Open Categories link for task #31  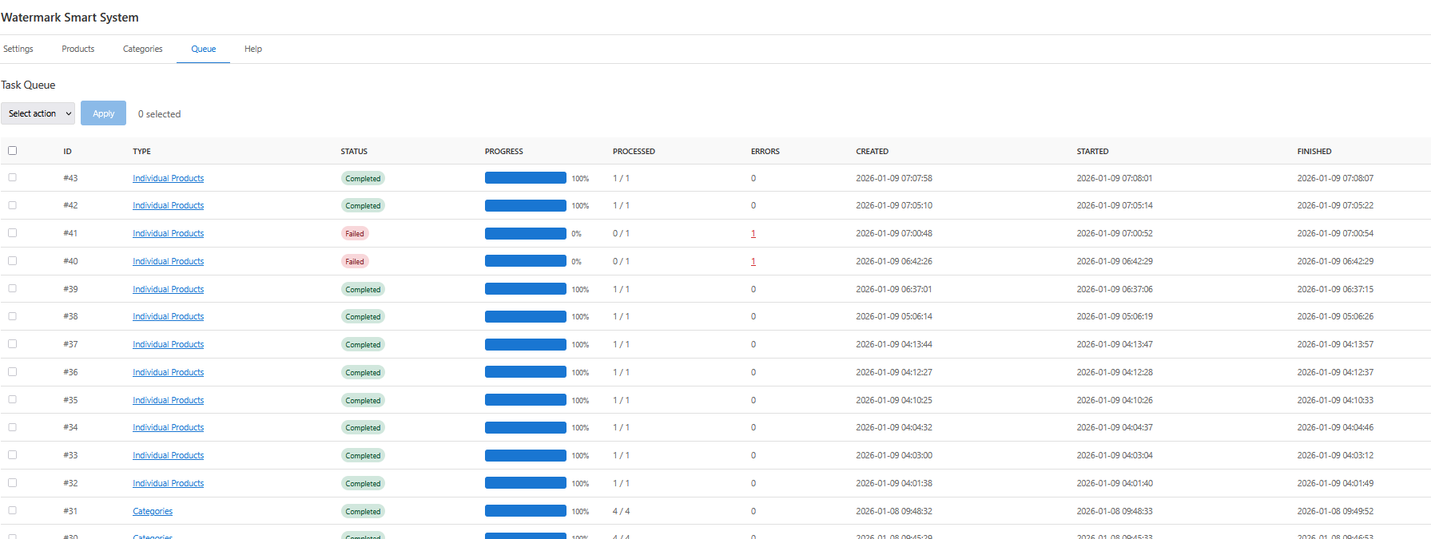pos(153,511)
